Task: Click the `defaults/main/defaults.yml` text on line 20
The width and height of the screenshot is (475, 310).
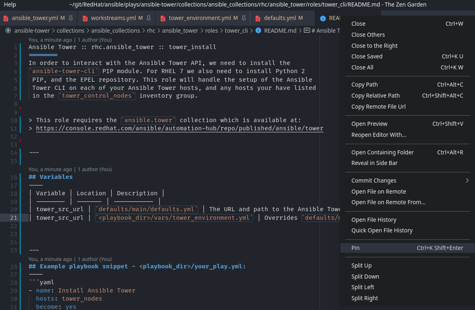Action: tap(146, 209)
